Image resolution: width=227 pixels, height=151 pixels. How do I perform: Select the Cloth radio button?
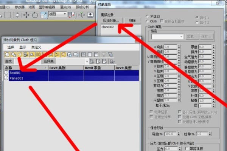click(147, 22)
